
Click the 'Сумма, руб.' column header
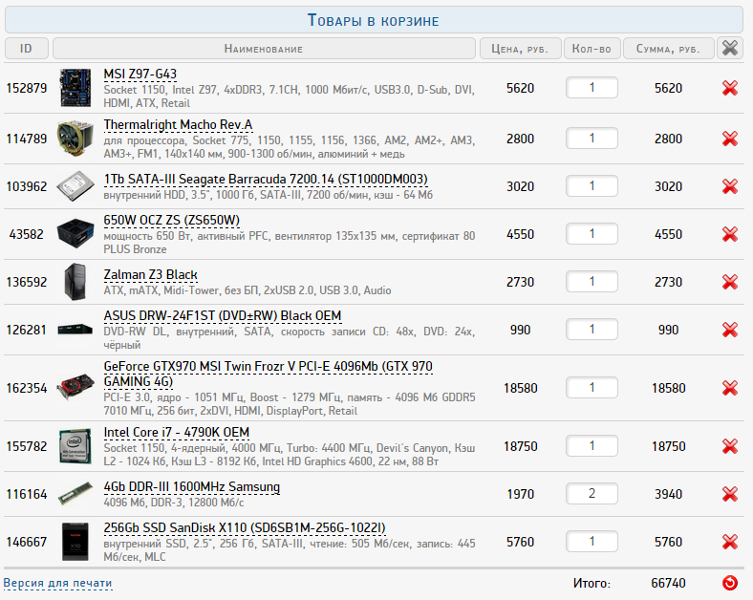668,49
